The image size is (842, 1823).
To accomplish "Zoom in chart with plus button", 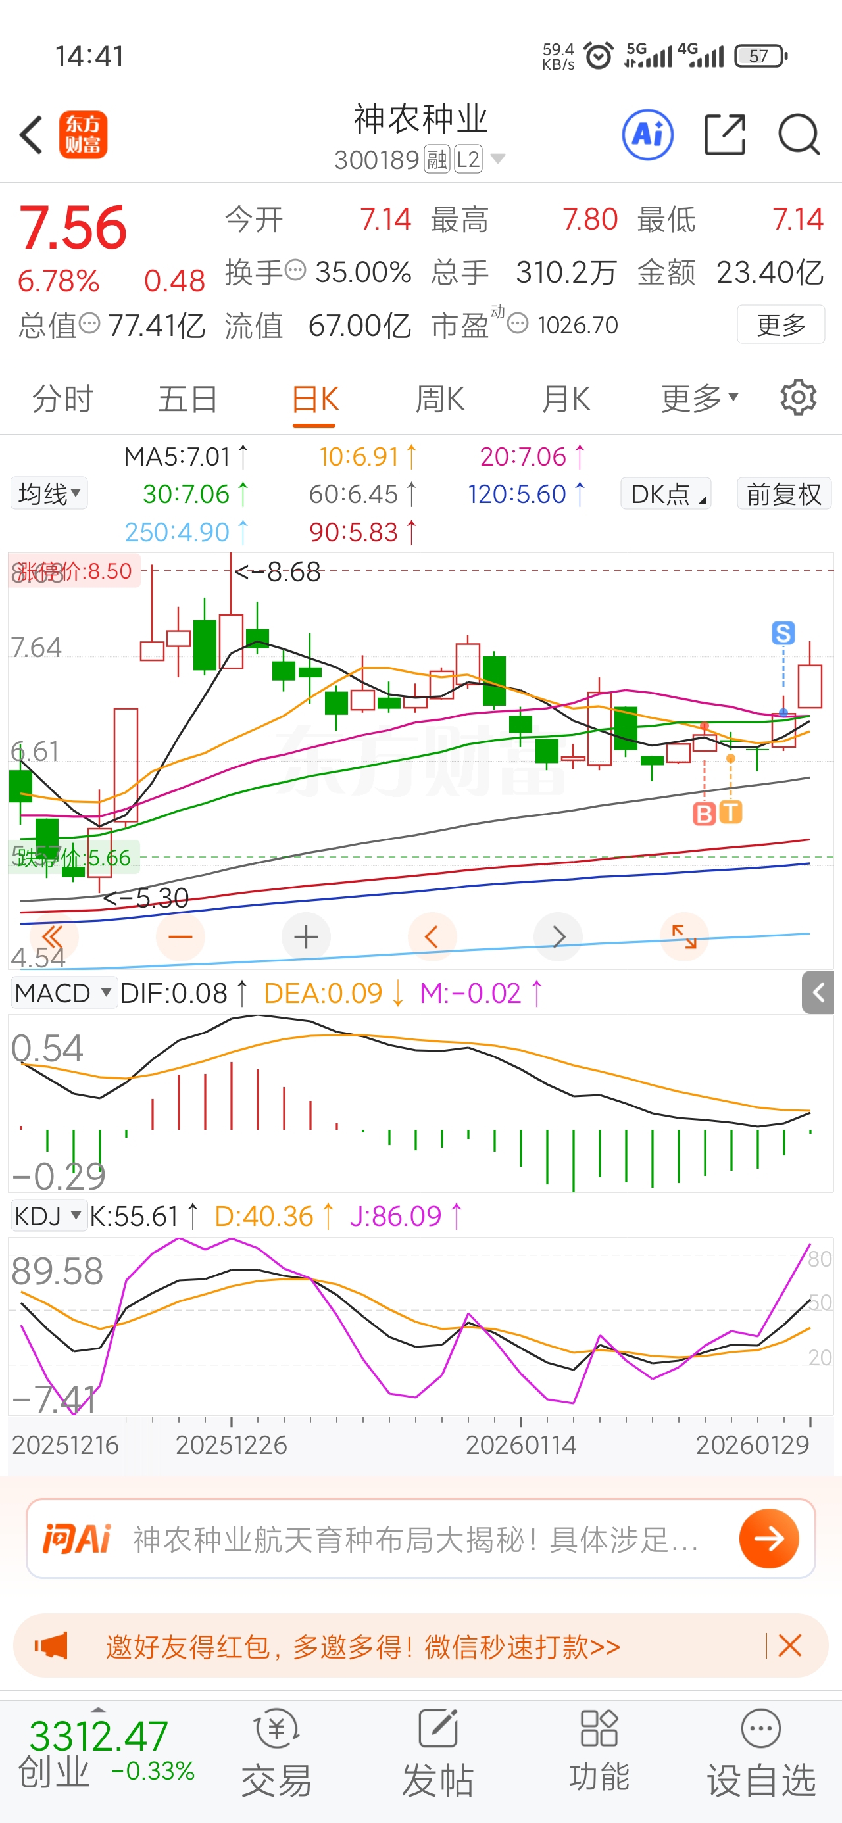I will 306,937.
